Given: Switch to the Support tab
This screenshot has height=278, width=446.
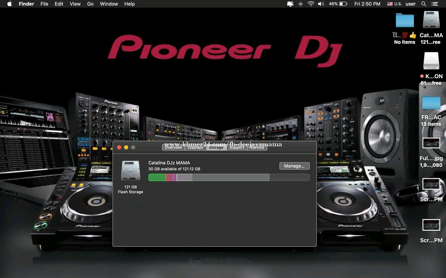Looking at the screenshot, I should pos(237,147).
